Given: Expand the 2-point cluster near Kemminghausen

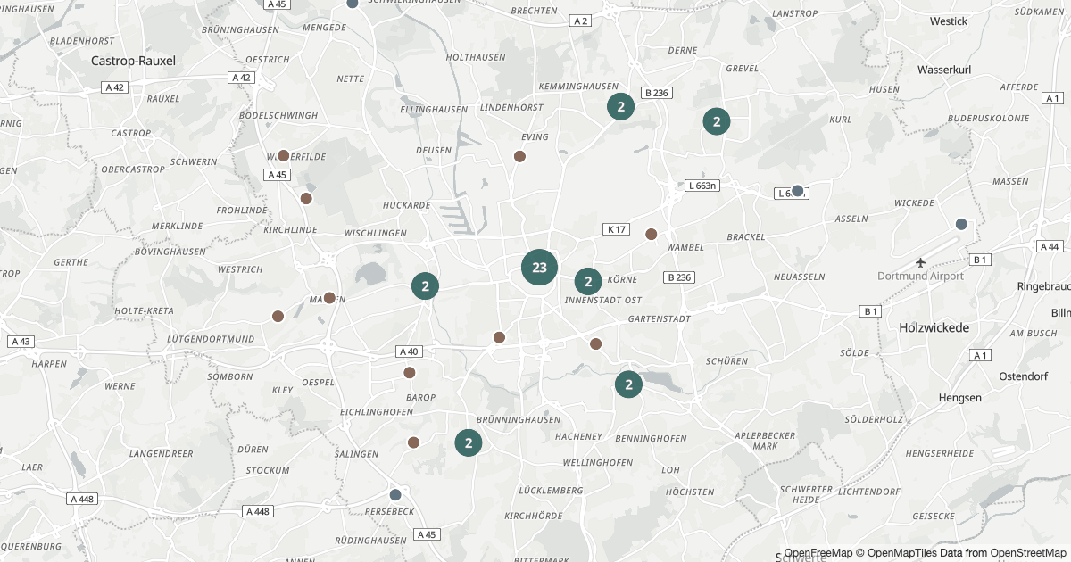Looking at the screenshot, I should 620,107.
